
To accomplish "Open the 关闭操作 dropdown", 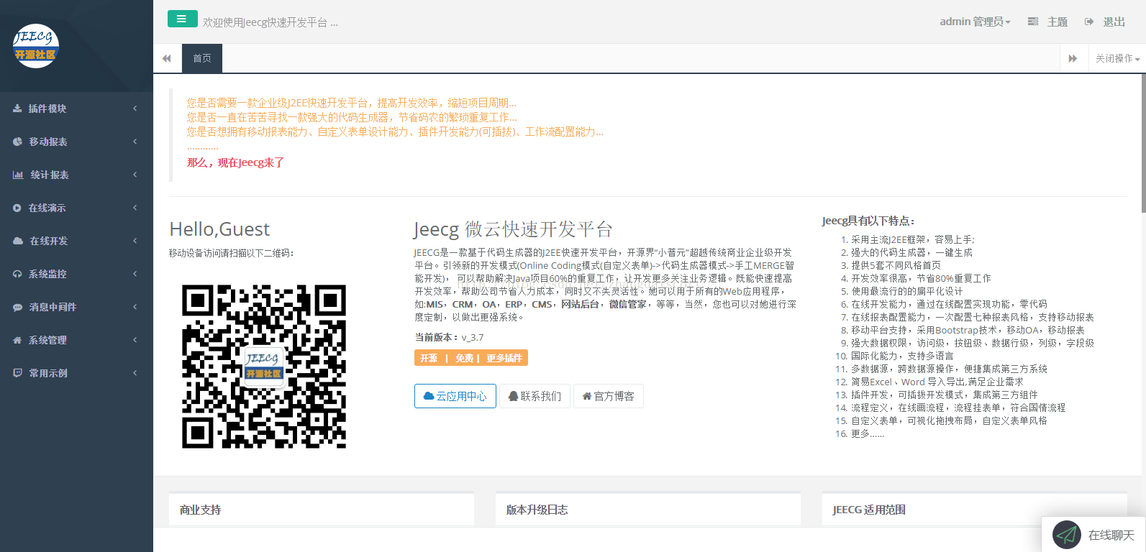I will click(1117, 58).
